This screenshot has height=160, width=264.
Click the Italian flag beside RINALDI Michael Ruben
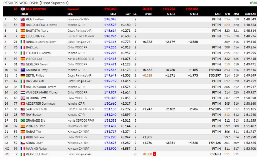pyautogui.click(x=23, y=42)
